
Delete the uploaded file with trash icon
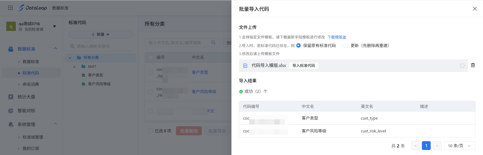(473, 65)
